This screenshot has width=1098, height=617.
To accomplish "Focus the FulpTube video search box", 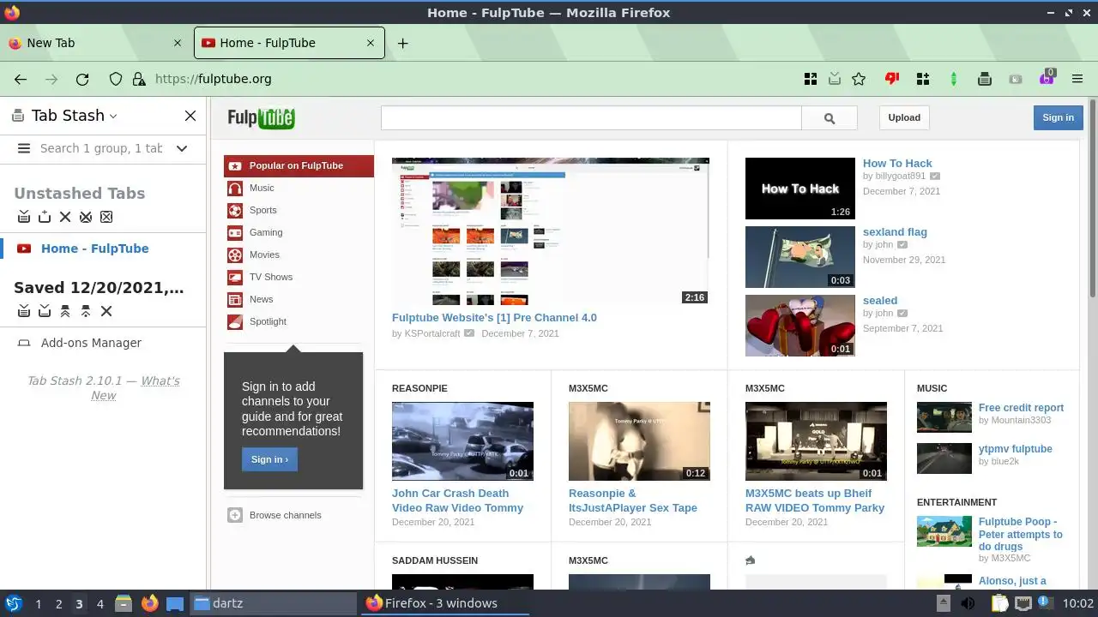I will point(591,118).
